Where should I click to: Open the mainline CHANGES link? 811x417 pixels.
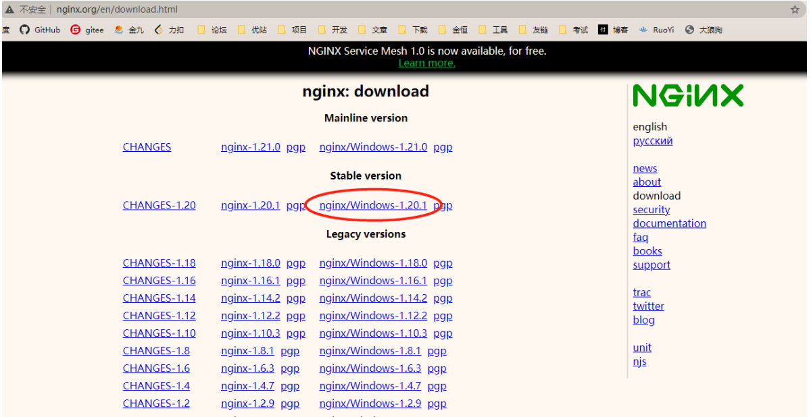click(x=147, y=146)
